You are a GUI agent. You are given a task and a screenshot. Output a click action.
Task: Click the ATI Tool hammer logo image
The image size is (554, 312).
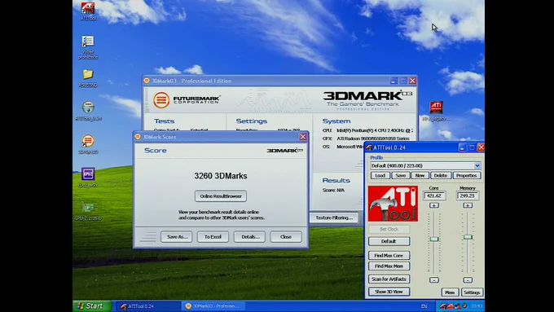(x=393, y=204)
